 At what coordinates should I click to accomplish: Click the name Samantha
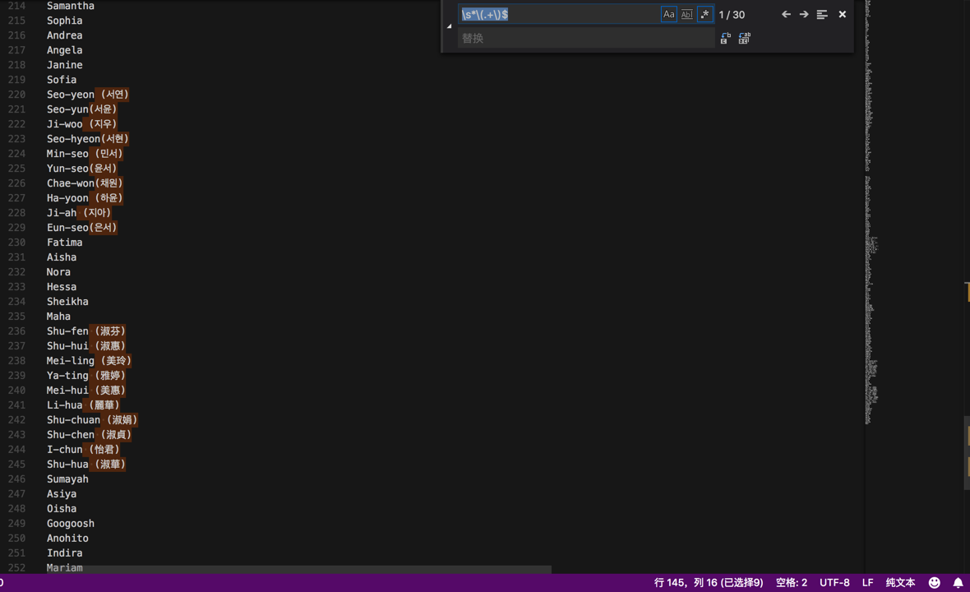point(71,6)
